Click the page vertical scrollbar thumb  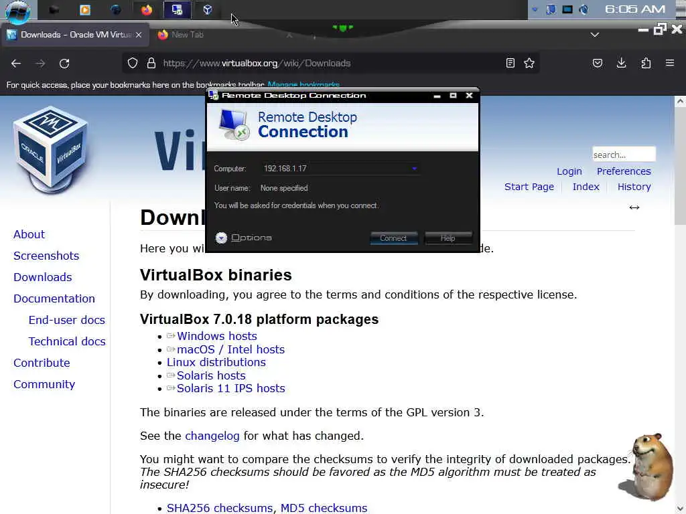679,167
